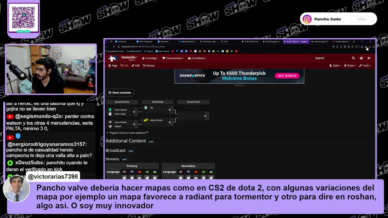Click browser back arrow

pos(106,47)
